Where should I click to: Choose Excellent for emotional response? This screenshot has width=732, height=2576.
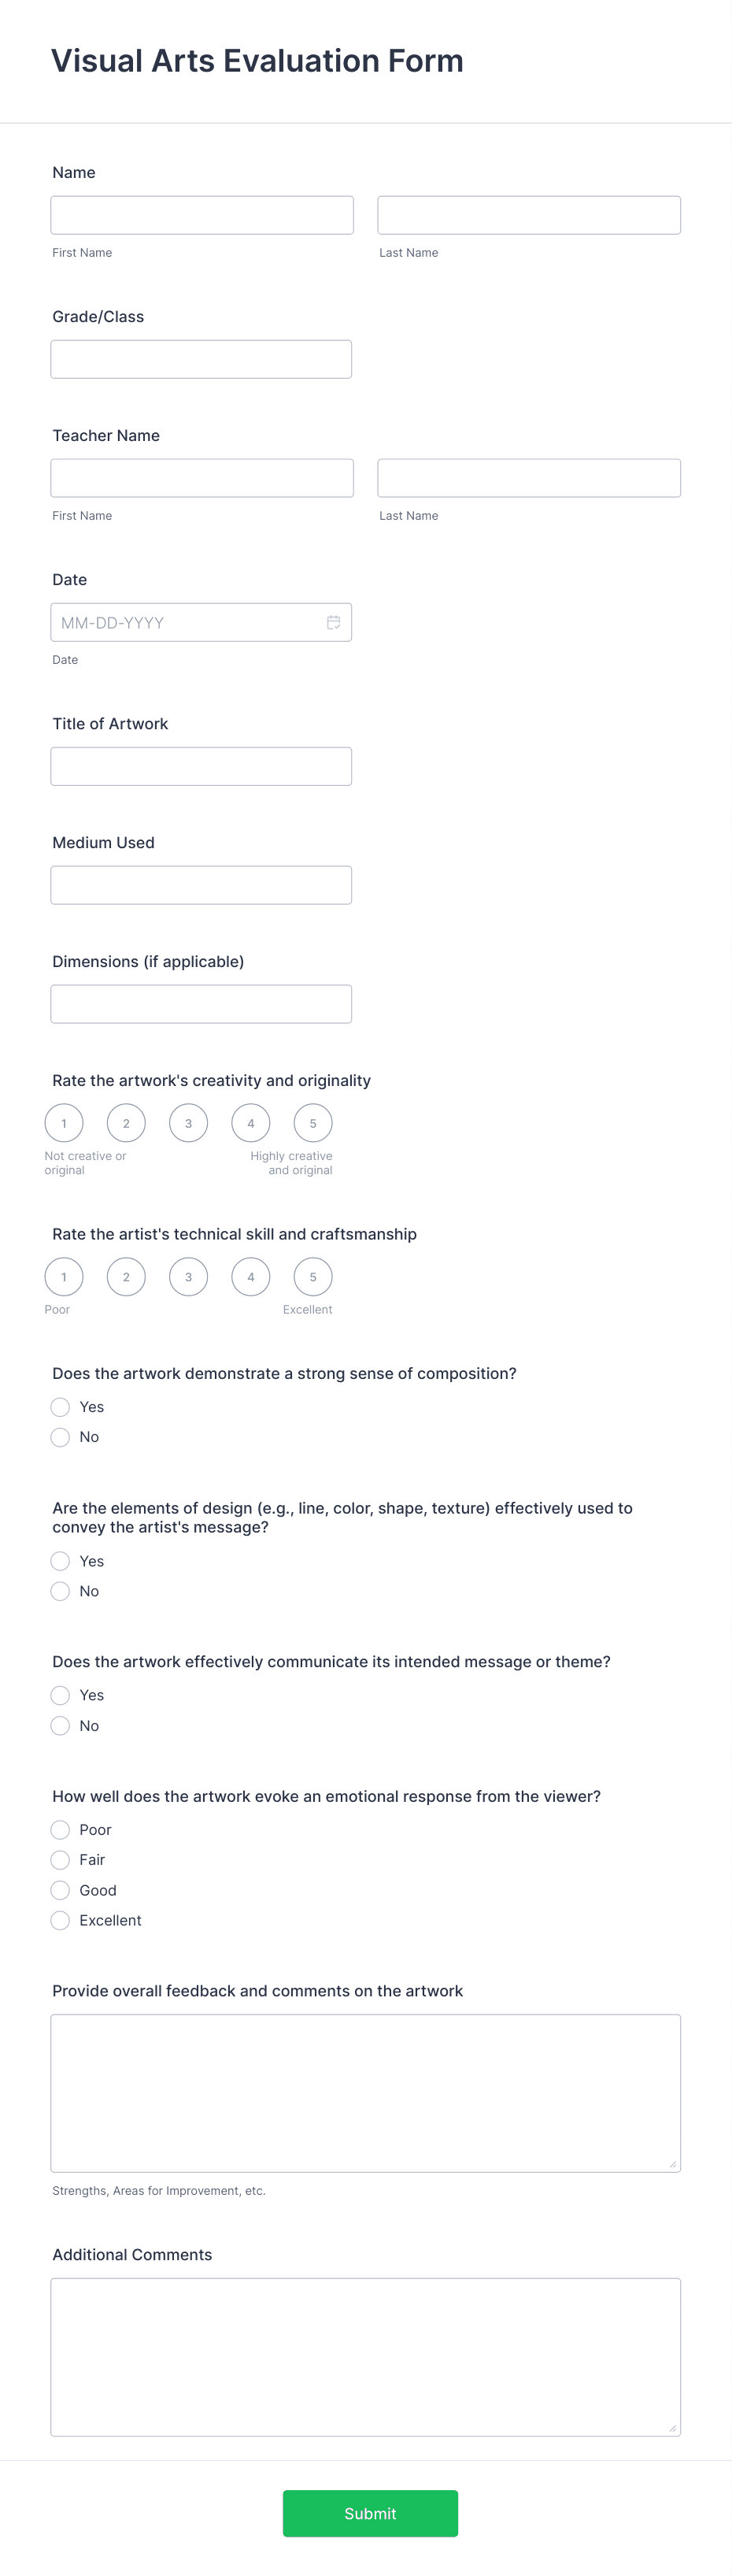[60, 1920]
